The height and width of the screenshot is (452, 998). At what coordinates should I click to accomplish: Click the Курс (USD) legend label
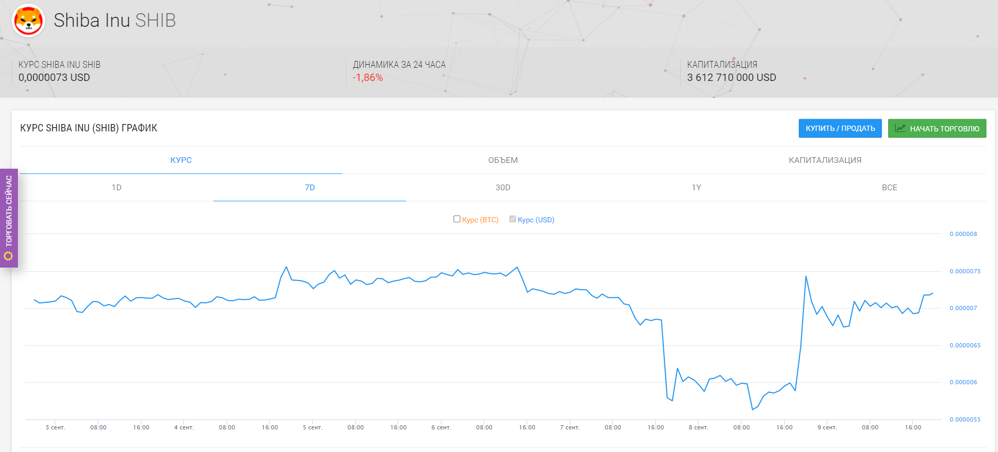click(536, 220)
